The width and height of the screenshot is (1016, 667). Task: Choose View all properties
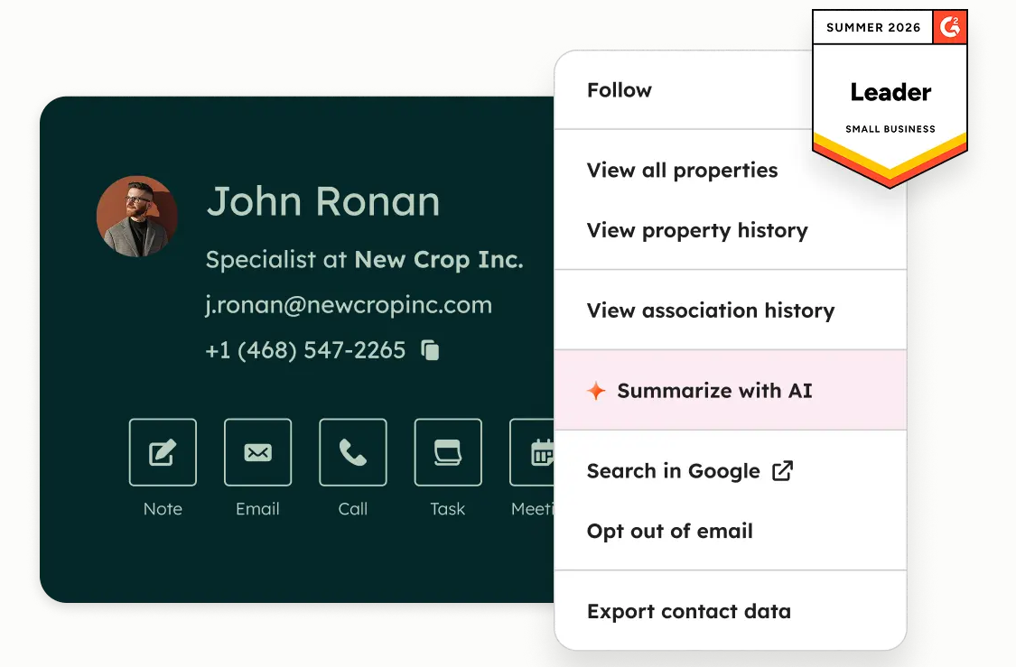tap(683, 171)
